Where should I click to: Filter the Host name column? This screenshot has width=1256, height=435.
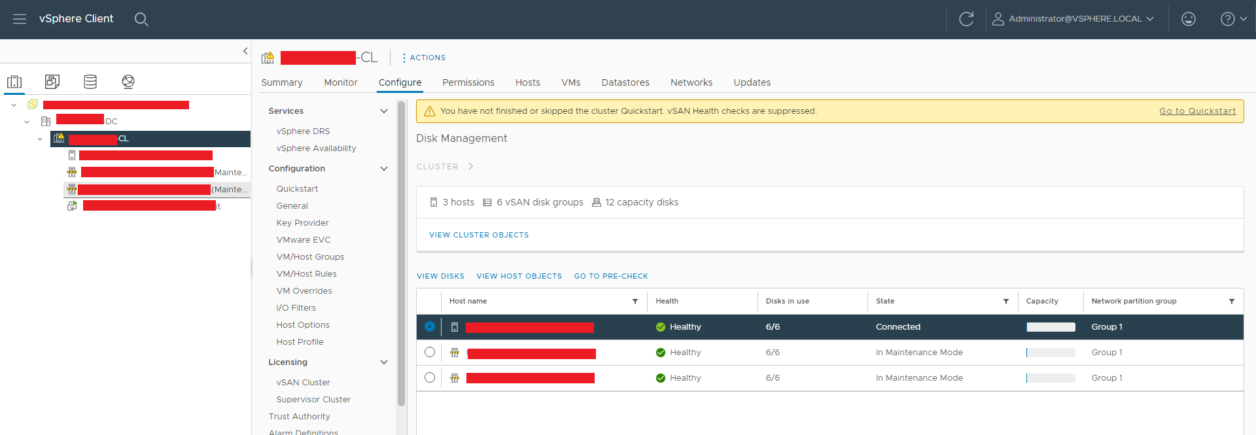[x=635, y=302]
